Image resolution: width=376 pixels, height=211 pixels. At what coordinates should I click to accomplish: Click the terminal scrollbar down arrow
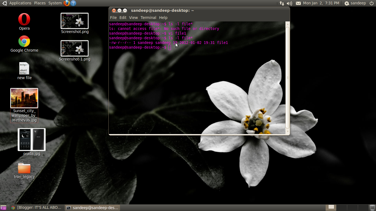287,132
